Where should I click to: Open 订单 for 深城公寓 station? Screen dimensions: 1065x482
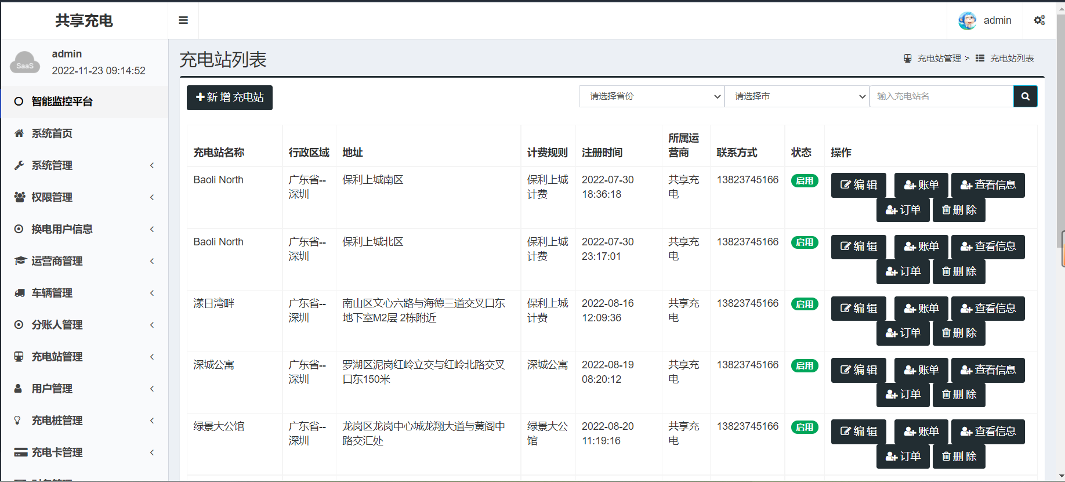coord(903,395)
